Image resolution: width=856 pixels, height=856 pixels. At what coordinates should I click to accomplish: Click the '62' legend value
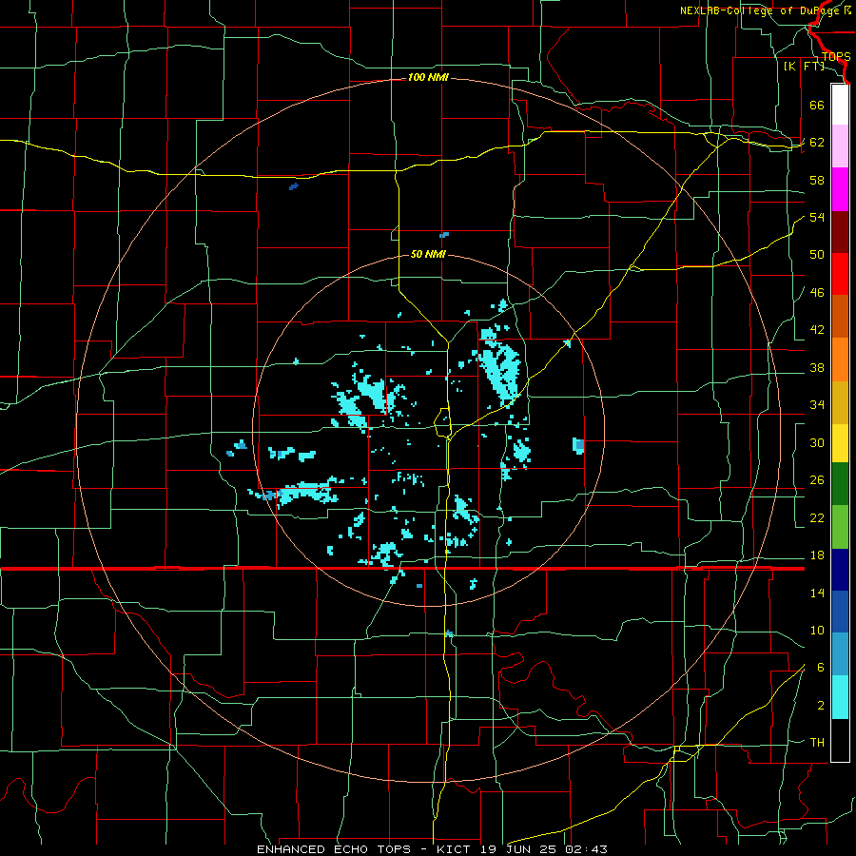817,143
